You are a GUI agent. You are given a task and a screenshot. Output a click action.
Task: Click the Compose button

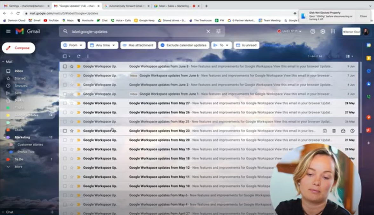19,48
